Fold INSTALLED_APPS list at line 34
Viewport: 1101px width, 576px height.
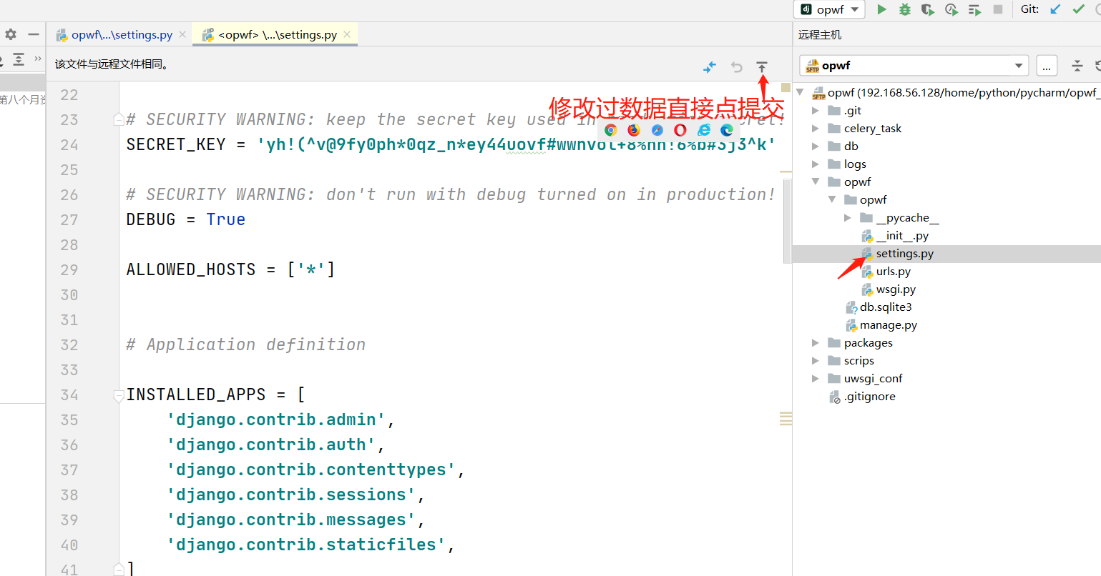point(119,394)
